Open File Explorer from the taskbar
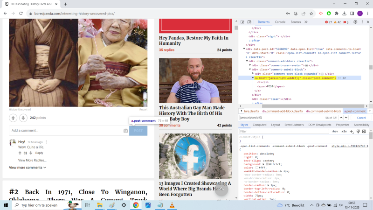373x210 pixels. (x=99, y=205)
